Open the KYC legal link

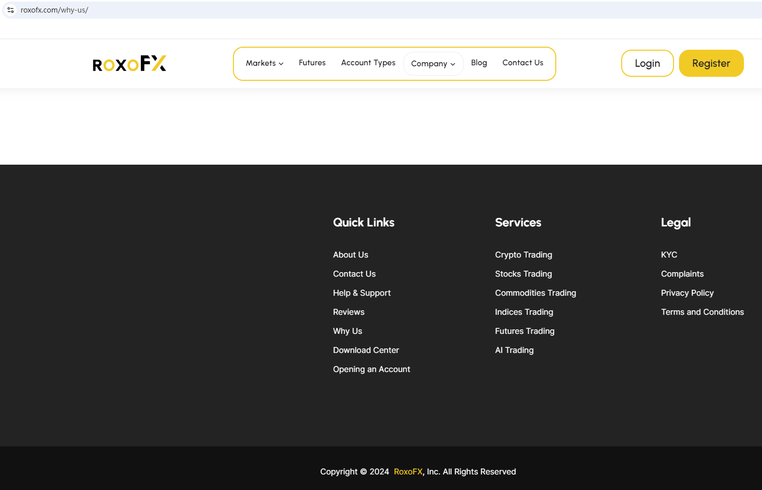(x=669, y=255)
